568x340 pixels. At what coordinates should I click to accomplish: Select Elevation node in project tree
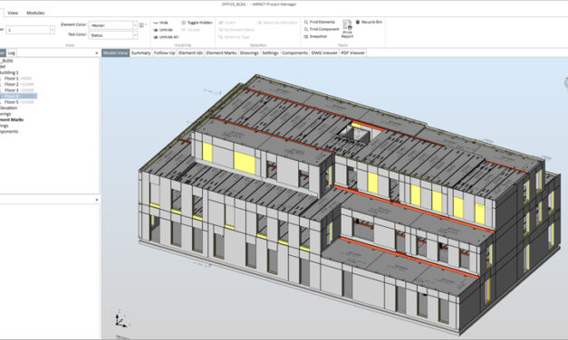click(x=8, y=108)
